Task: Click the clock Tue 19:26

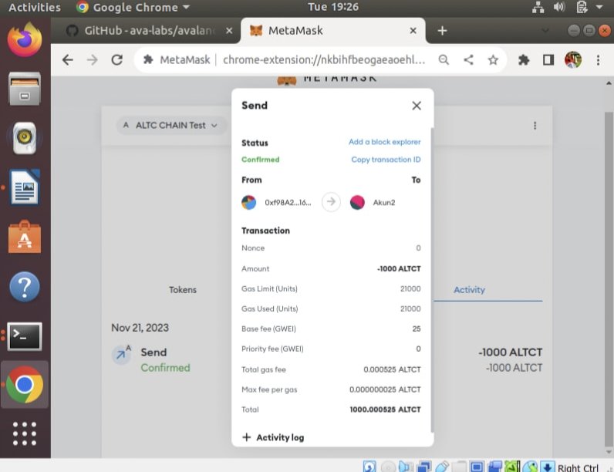Action: click(x=333, y=7)
